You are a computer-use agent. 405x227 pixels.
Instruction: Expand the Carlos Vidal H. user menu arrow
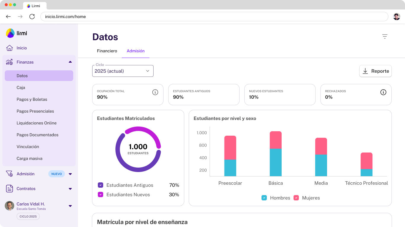[70, 206]
